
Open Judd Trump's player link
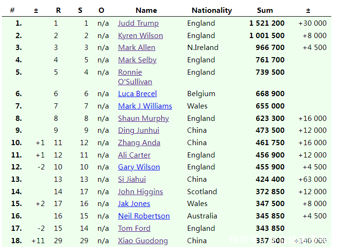(138, 23)
